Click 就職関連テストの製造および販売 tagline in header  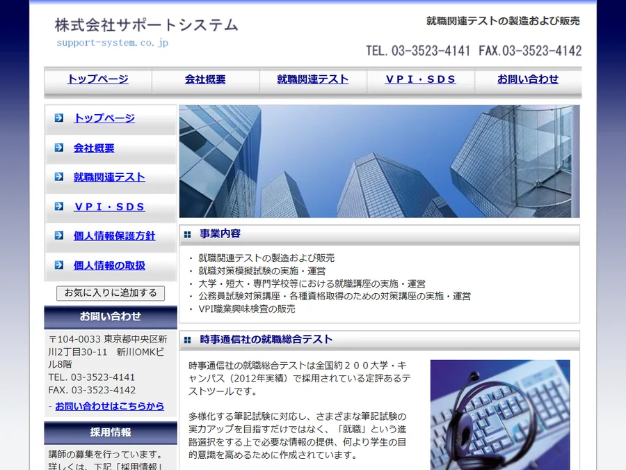pyautogui.click(x=503, y=21)
